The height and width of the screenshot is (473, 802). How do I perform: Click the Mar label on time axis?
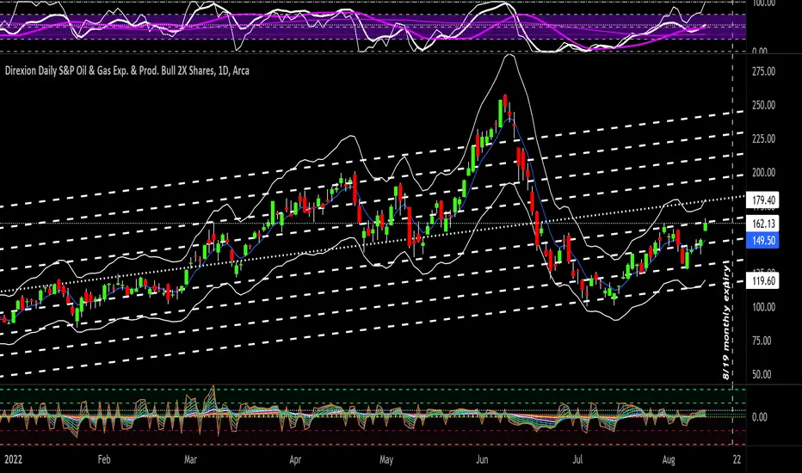[190, 459]
